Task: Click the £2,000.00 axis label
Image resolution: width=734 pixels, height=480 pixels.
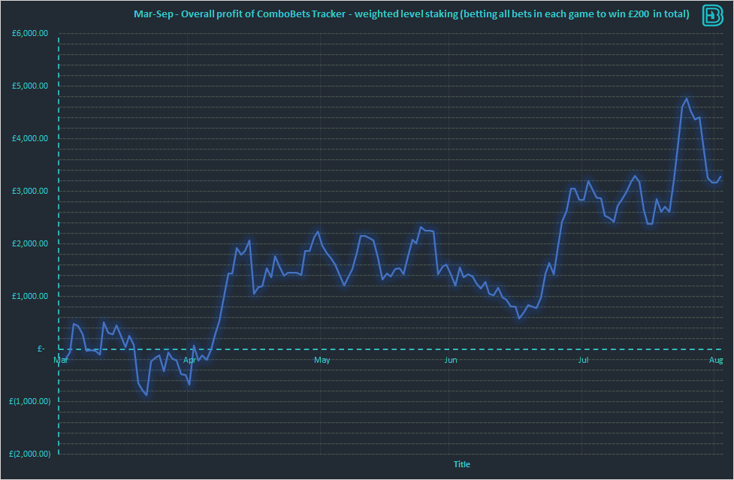Action: point(30,243)
